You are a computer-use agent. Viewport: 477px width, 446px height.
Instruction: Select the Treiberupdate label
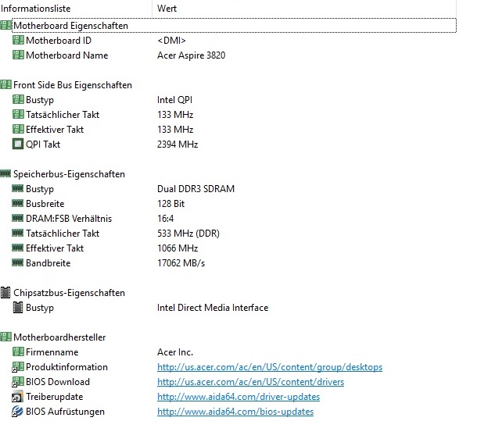pyautogui.click(x=55, y=397)
